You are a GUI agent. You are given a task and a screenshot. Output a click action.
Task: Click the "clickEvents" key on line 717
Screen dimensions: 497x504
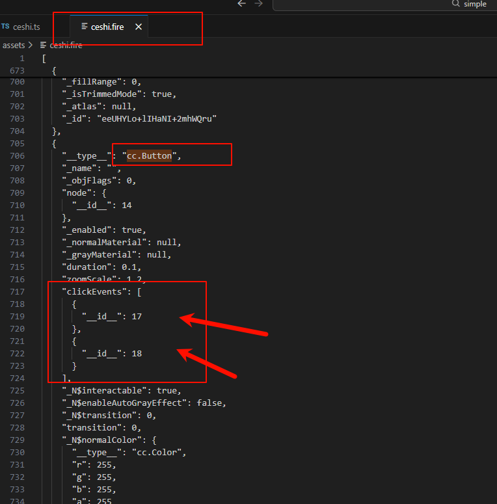click(x=92, y=291)
